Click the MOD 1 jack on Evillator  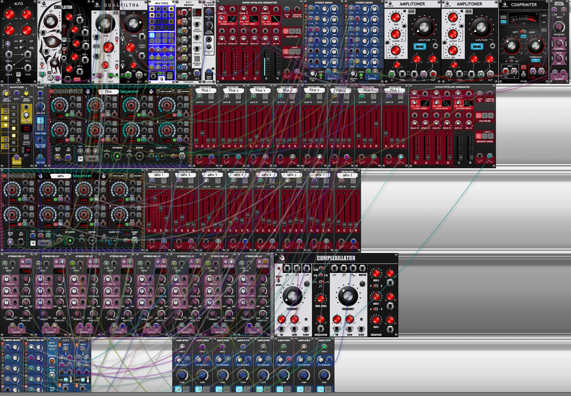tap(80, 20)
